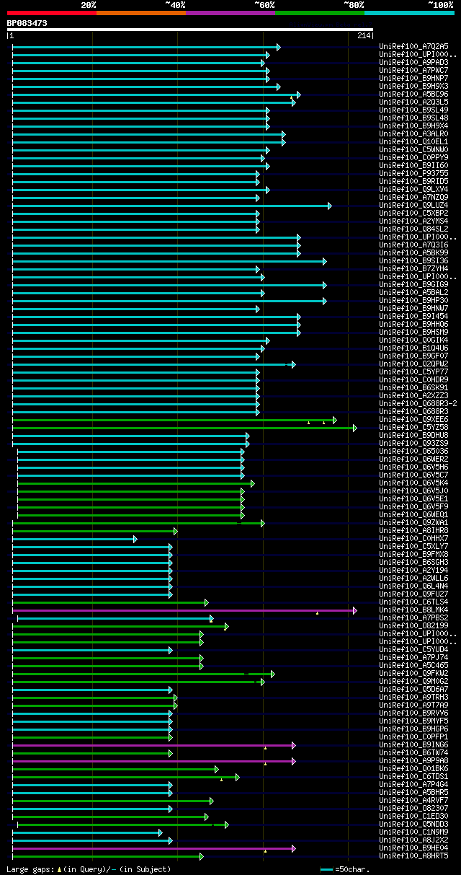
Task: Click the cyan alignment bar in the B9SI36 row
Action: [x=169, y=261]
